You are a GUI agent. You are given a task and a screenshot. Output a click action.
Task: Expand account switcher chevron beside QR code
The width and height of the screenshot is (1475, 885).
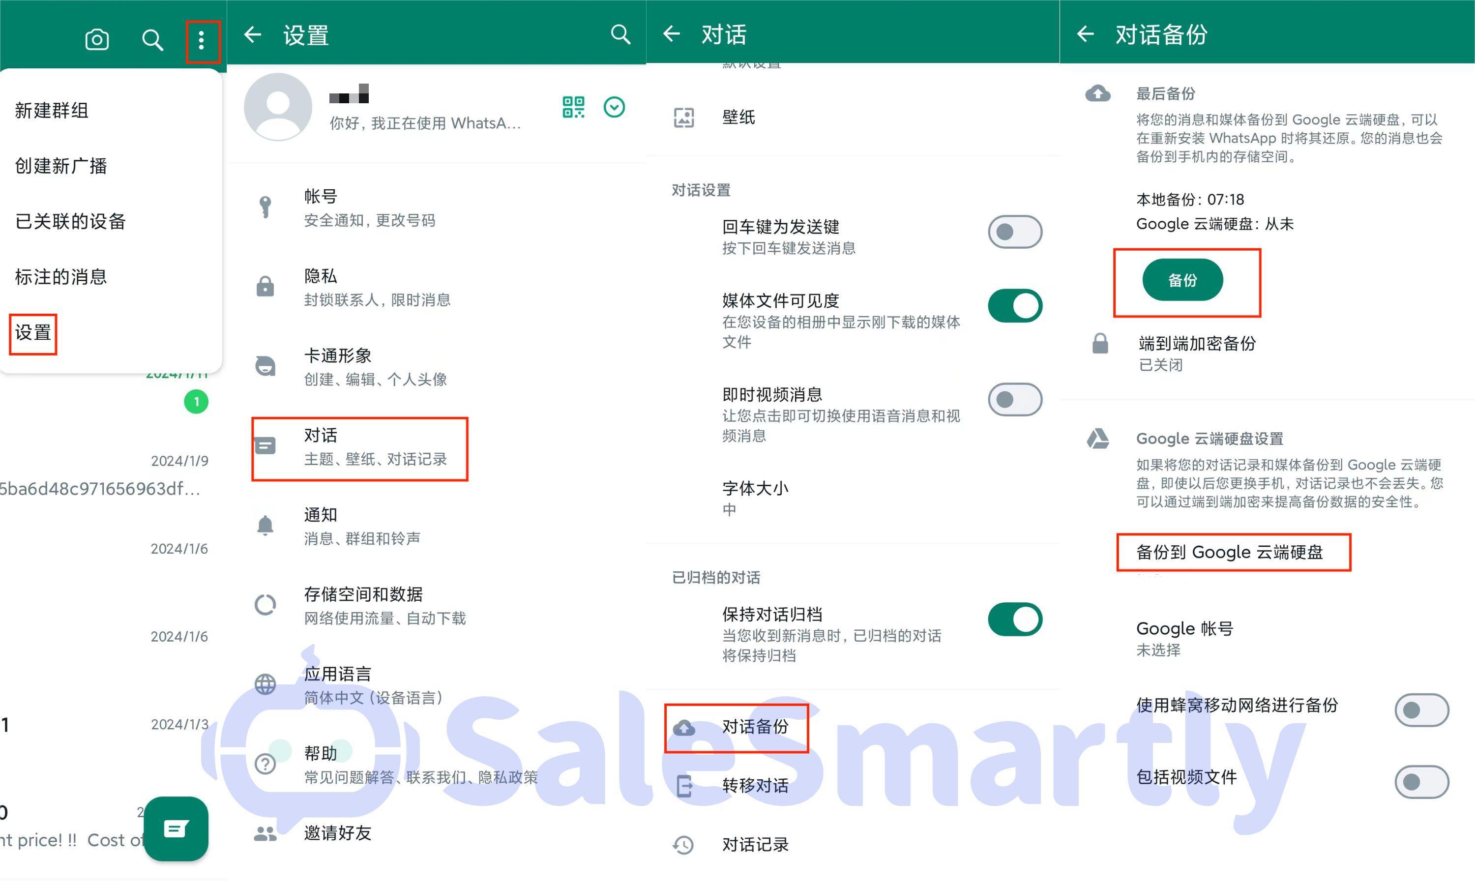pyautogui.click(x=614, y=107)
